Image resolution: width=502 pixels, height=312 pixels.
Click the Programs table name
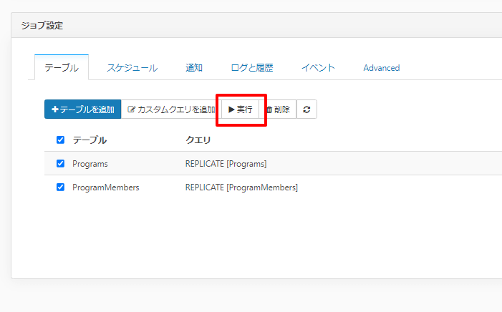(90, 164)
